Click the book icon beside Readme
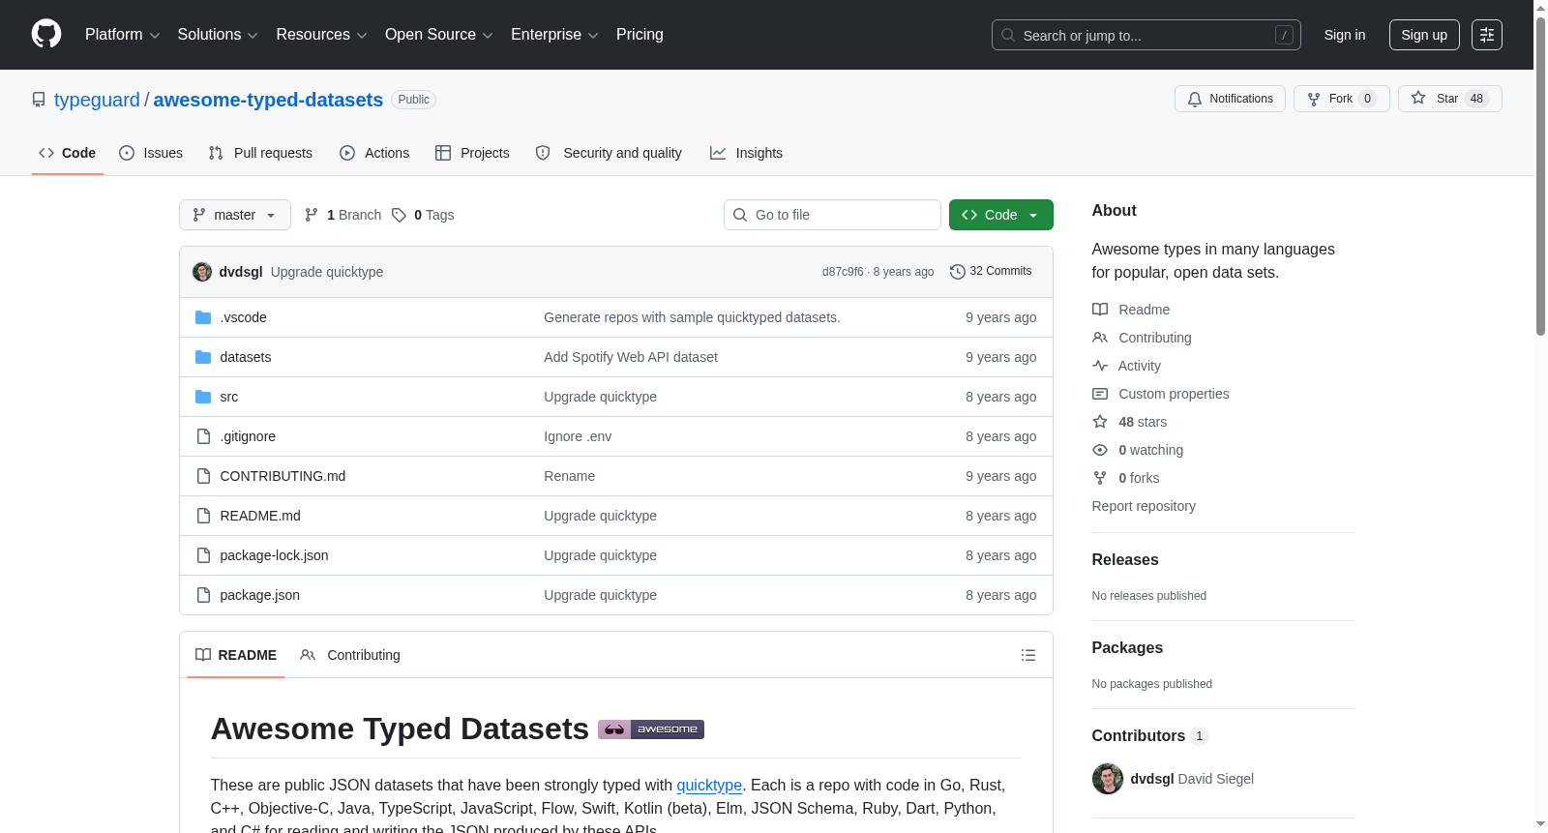This screenshot has height=833, width=1548. [x=1100, y=310]
